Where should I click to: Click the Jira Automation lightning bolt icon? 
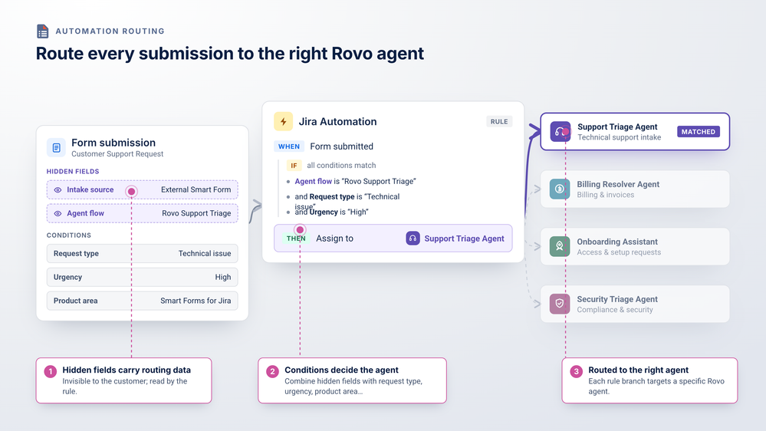(284, 122)
